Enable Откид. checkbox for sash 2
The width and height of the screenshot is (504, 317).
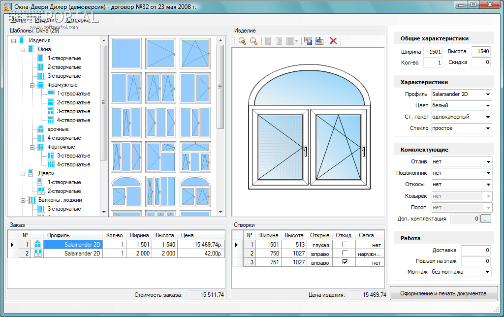(x=344, y=254)
